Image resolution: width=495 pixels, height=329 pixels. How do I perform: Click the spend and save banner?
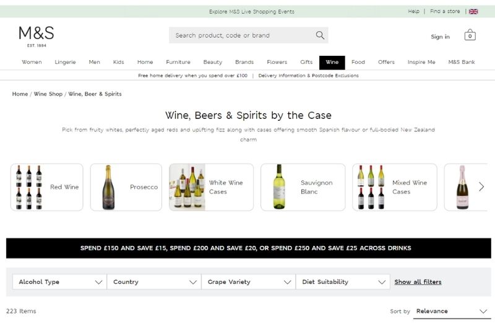pyautogui.click(x=249, y=248)
